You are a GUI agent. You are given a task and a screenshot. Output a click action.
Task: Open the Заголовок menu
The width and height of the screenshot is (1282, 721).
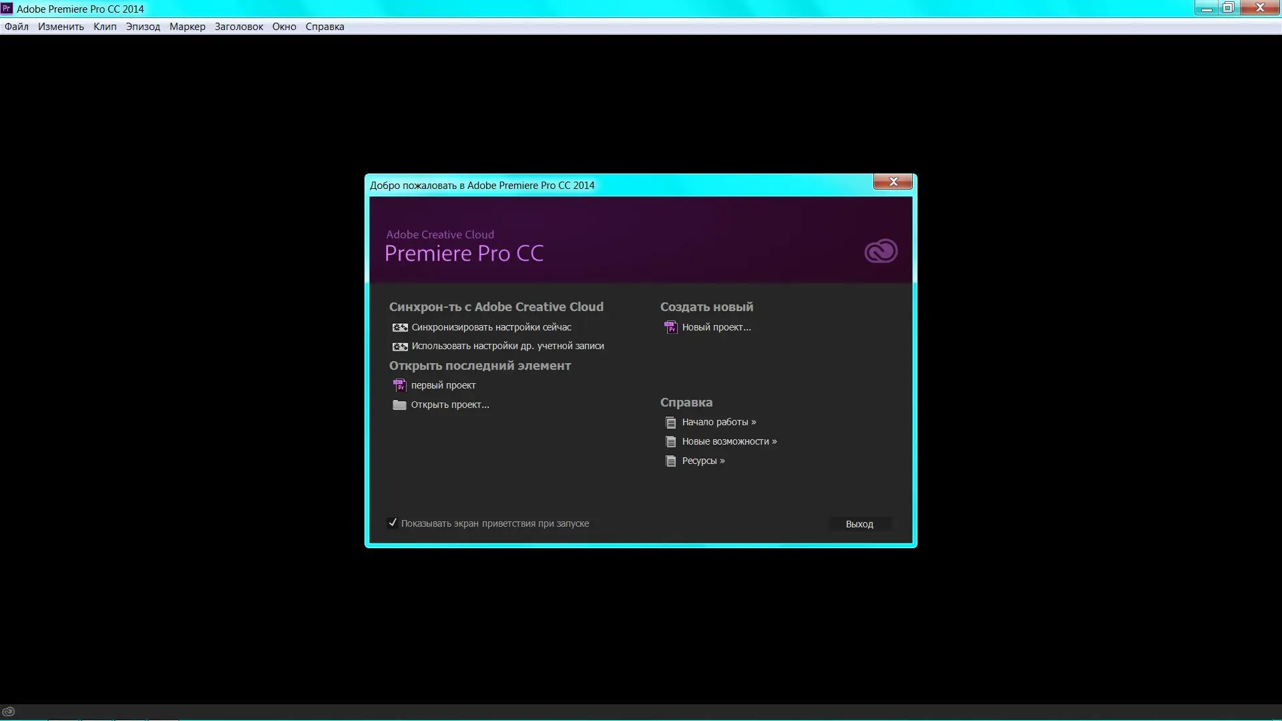[x=238, y=27]
